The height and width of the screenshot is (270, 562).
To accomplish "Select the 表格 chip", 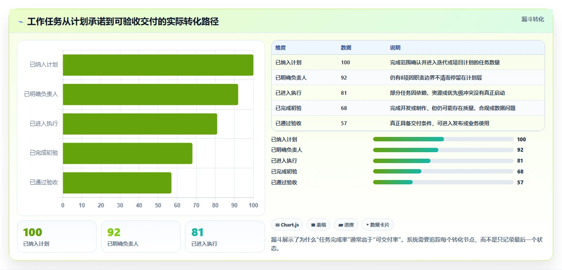I will (x=319, y=225).
